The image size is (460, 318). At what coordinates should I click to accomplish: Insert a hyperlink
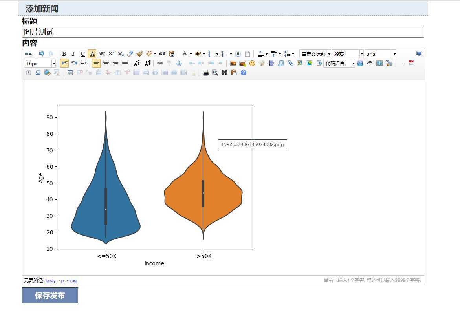160,63
